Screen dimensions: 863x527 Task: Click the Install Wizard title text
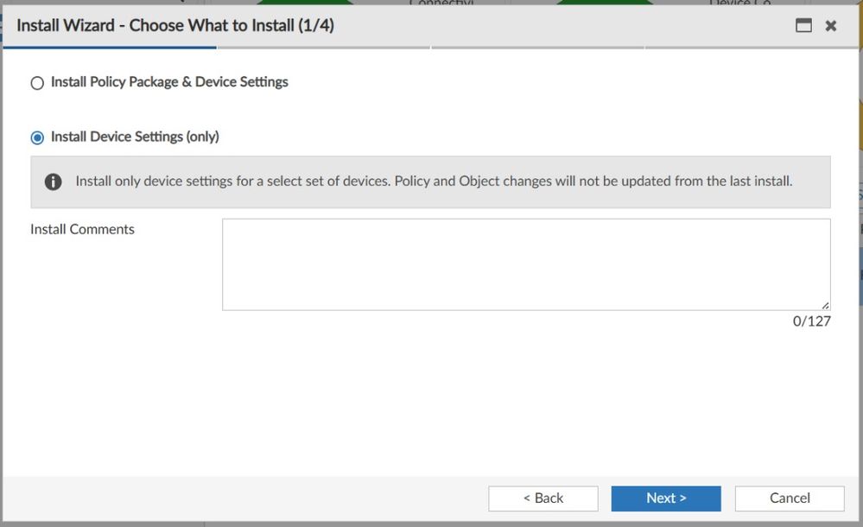(175, 26)
